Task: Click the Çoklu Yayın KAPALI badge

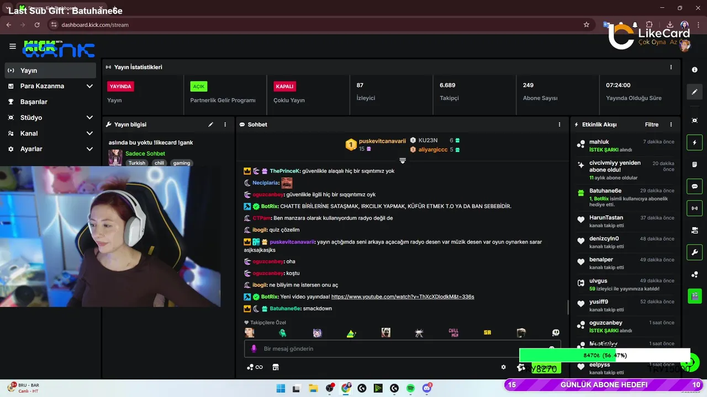Action: click(285, 87)
